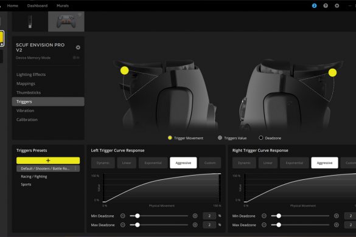
Task: Open the Thumbsticks section in sidebar
Action: [x=29, y=92]
